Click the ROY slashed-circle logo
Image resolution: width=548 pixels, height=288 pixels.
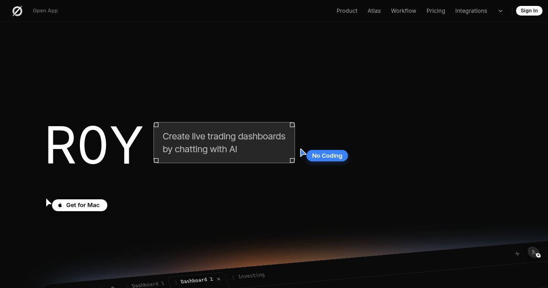17,11
